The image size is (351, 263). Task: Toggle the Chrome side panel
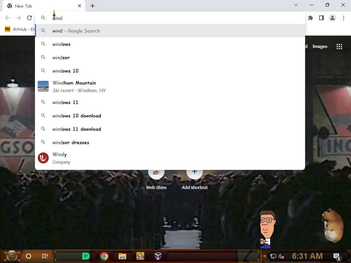(322, 18)
